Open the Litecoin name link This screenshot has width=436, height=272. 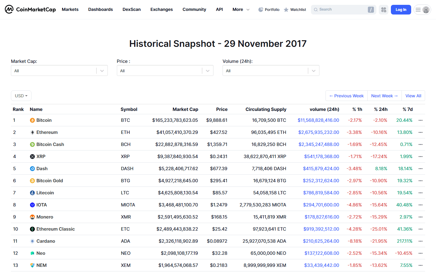45,193
